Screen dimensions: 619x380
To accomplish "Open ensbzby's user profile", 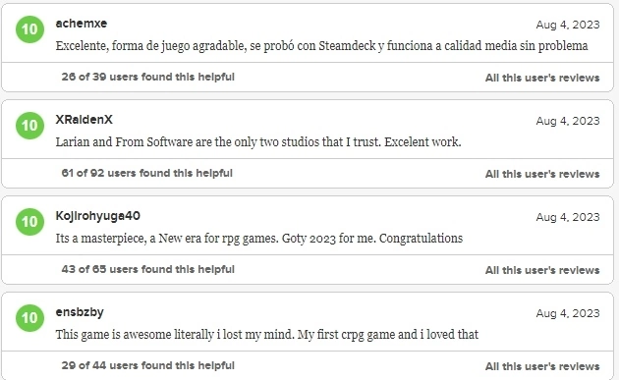I will (x=80, y=312).
